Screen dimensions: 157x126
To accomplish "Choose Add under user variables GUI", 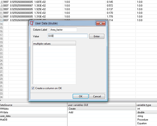I will (102, 112).
